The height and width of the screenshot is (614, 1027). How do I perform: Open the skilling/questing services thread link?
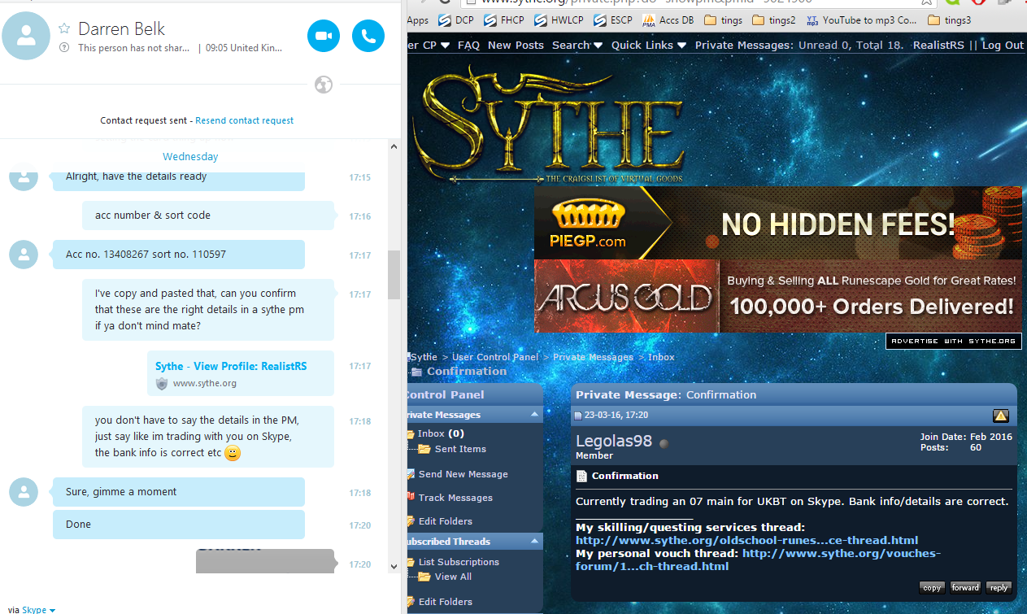(x=746, y=540)
